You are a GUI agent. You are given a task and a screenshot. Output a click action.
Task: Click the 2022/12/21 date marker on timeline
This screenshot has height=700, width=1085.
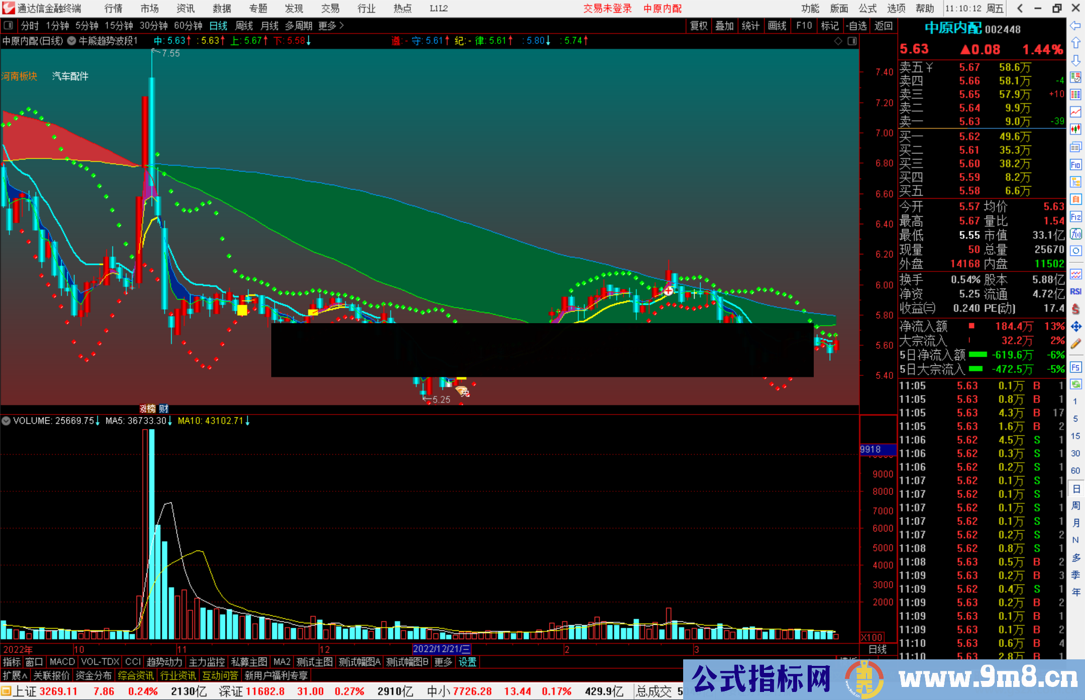[x=442, y=649]
